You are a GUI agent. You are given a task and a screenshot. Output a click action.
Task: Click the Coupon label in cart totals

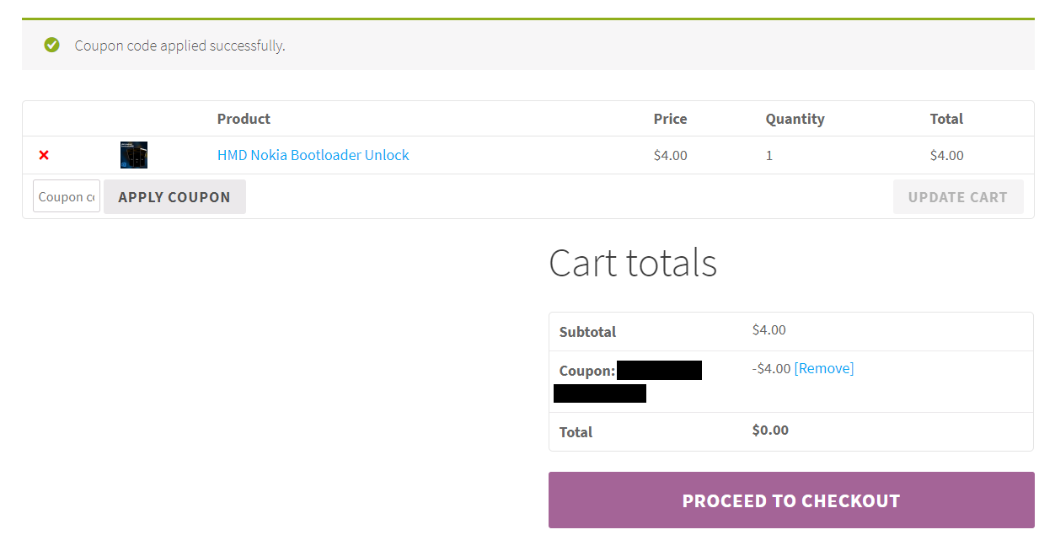(587, 371)
